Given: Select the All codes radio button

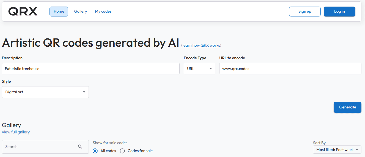Looking at the screenshot, I should [95, 151].
